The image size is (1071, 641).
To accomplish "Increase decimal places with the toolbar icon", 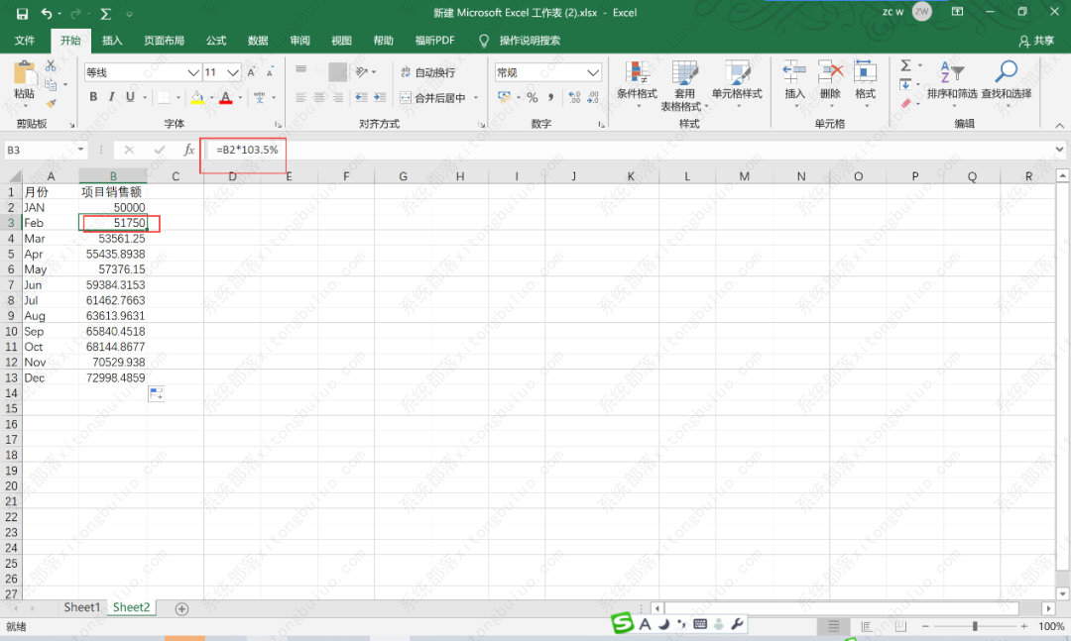I will [574, 96].
